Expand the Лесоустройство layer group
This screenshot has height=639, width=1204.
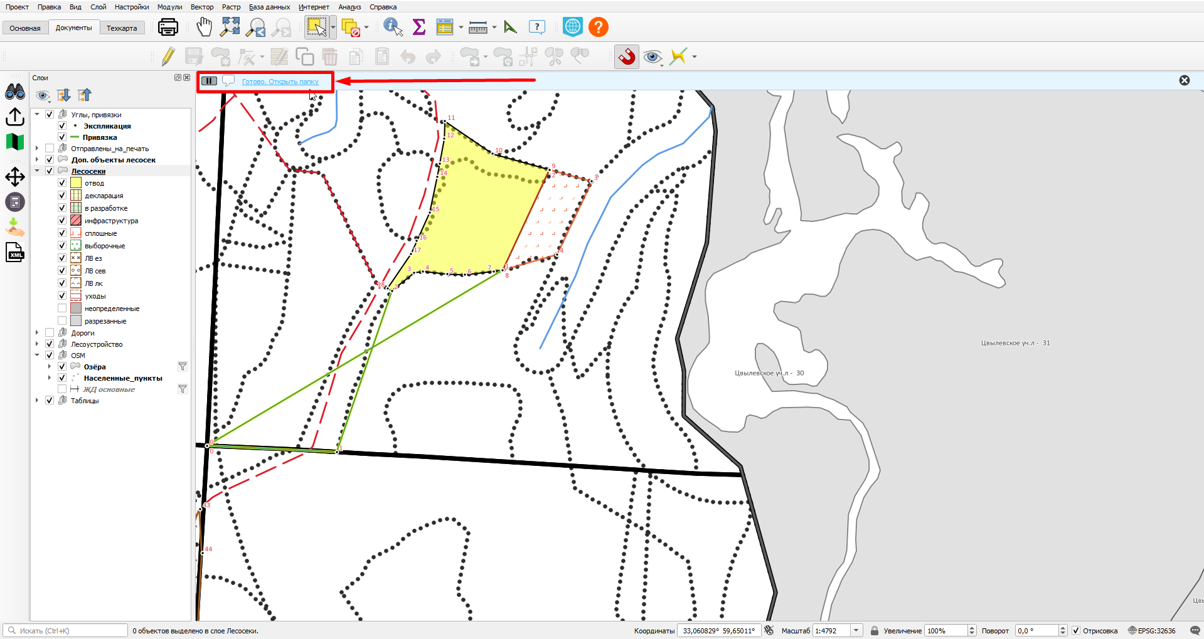click(x=37, y=344)
